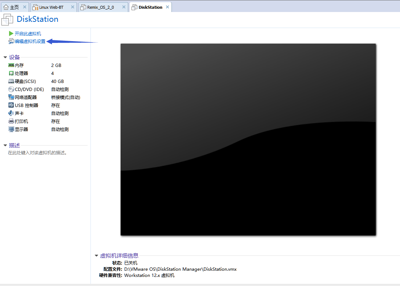Click the 40 GB disk size value
400x286 pixels.
pos(57,81)
